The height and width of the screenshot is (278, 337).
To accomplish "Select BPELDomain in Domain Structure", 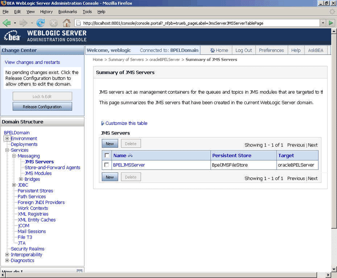I will click(17, 133).
